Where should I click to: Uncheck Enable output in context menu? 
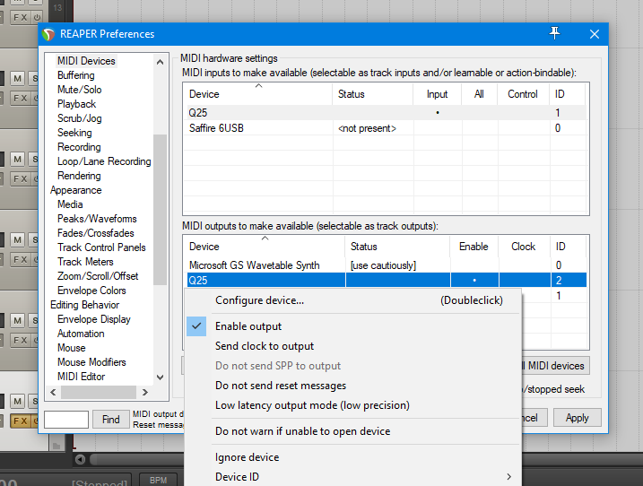353,326
